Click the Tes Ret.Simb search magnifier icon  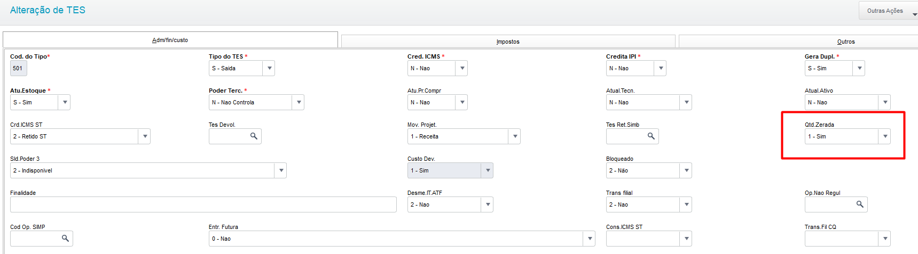pyautogui.click(x=651, y=136)
